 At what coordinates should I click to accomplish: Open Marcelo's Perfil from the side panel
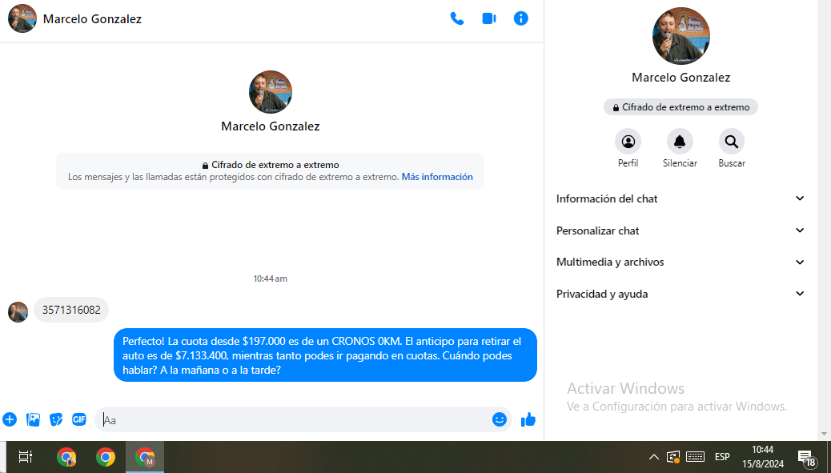[628, 142]
